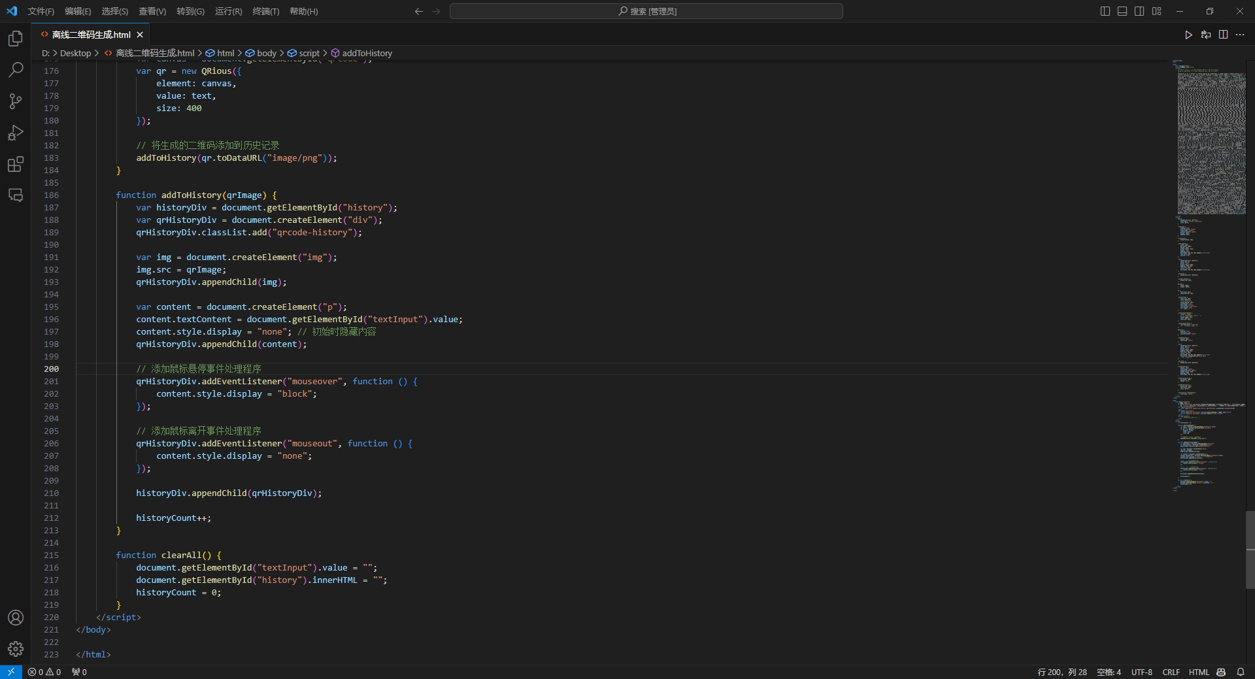Click the 搜索 [管理员] command center box
1255x679 pixels.
646,11
